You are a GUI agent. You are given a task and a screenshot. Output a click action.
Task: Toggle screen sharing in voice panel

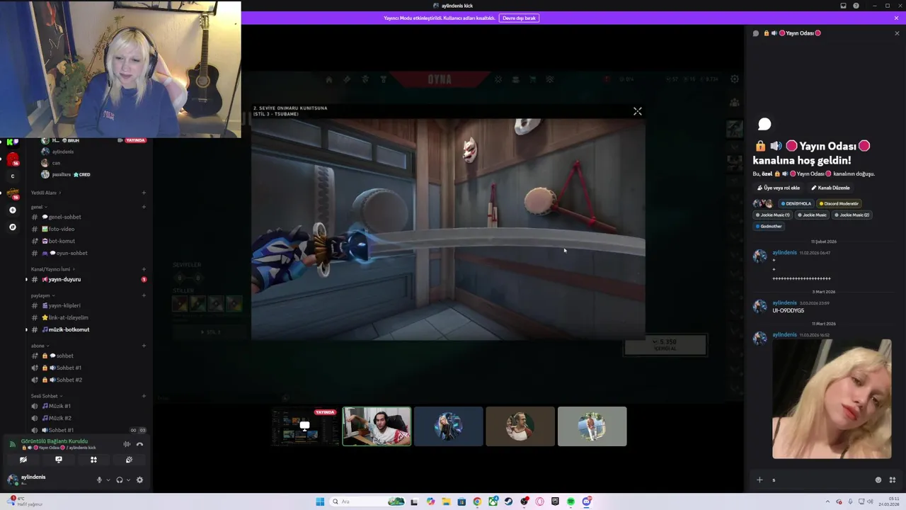(59, 460)
